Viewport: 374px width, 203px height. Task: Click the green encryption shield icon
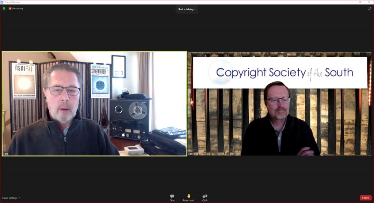click(x=4, y=8)
